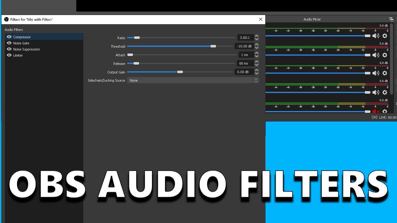Click the Release slider handle

coord(136,63)
